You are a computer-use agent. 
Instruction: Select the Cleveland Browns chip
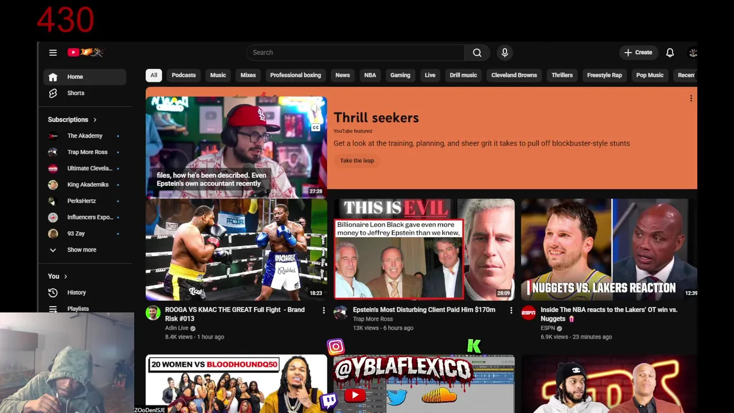[x=514, y=75]
